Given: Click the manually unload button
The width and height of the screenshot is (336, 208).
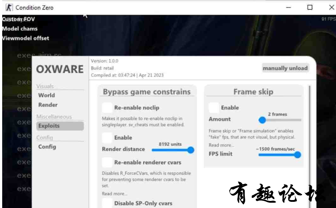Looking at the screenshot, I should tap(285, 68).
